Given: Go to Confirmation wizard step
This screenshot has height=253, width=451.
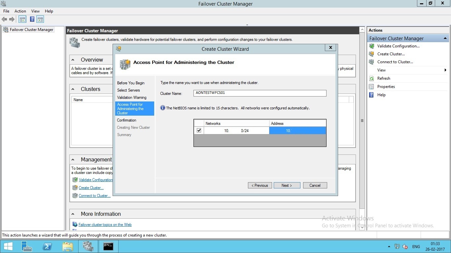Looking at the screenshot, I should point(126,120).
